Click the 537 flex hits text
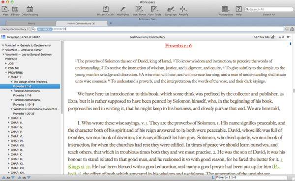The height and width of the screenshot is (181, 295). [262, 37]
